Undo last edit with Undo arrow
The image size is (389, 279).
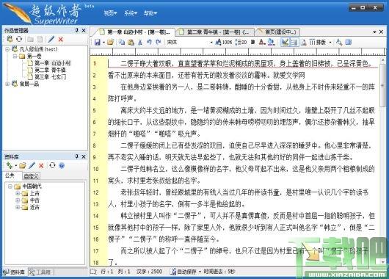149,42
